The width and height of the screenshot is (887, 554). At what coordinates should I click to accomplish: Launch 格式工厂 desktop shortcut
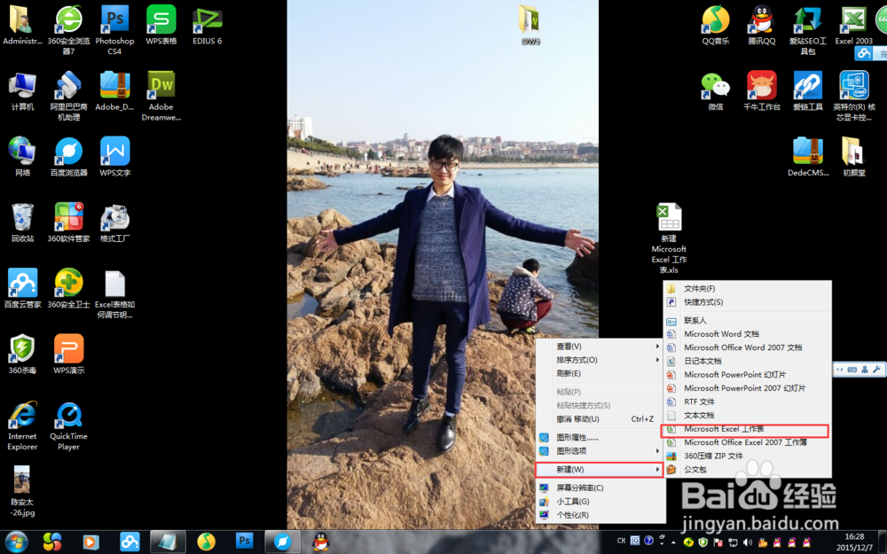114,222
